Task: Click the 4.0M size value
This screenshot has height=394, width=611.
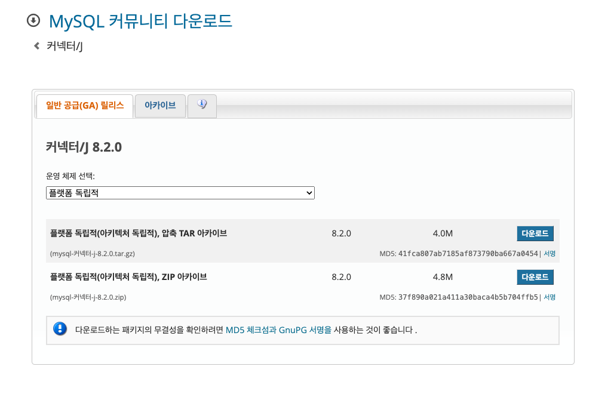Action: (x=443, y=233)
